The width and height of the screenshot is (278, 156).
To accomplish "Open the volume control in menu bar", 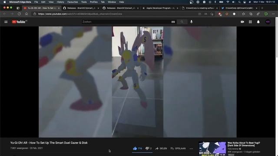I will pyautogui.click(x=234, y=2).
